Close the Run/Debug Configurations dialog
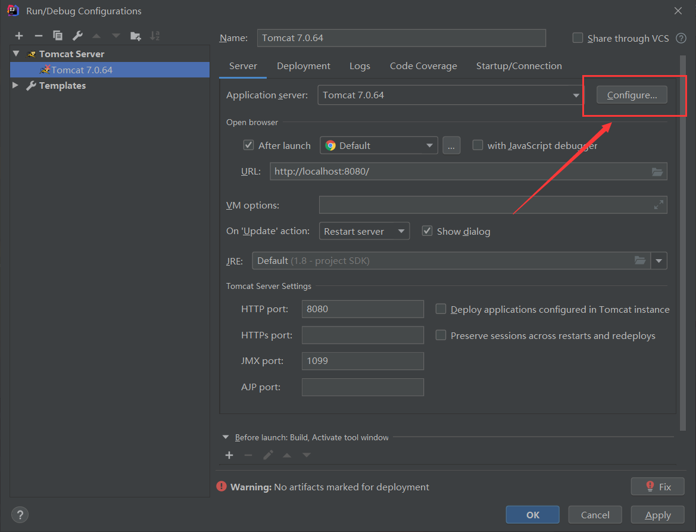The image size is (696, 532). (x=678, y=11)
